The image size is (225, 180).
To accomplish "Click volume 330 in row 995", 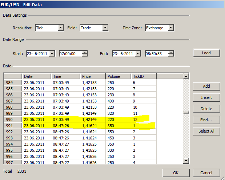I will tap(118, 150).
